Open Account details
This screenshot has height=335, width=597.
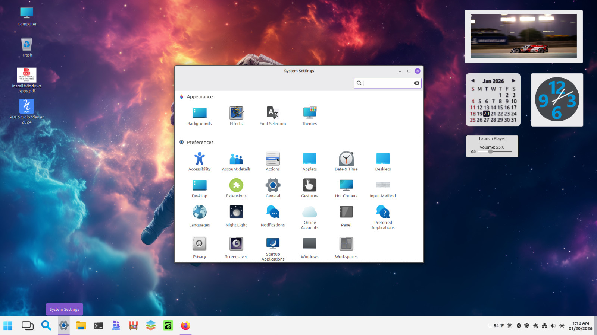coord(236,162)
